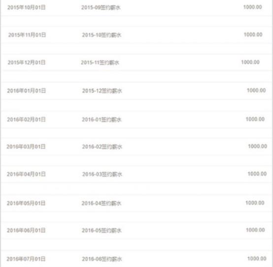Image resolution: width=273 pixels, height=267 pixels.
Task: Select the 2016年01月01日 date entry
Action: [x=27, y=91]
